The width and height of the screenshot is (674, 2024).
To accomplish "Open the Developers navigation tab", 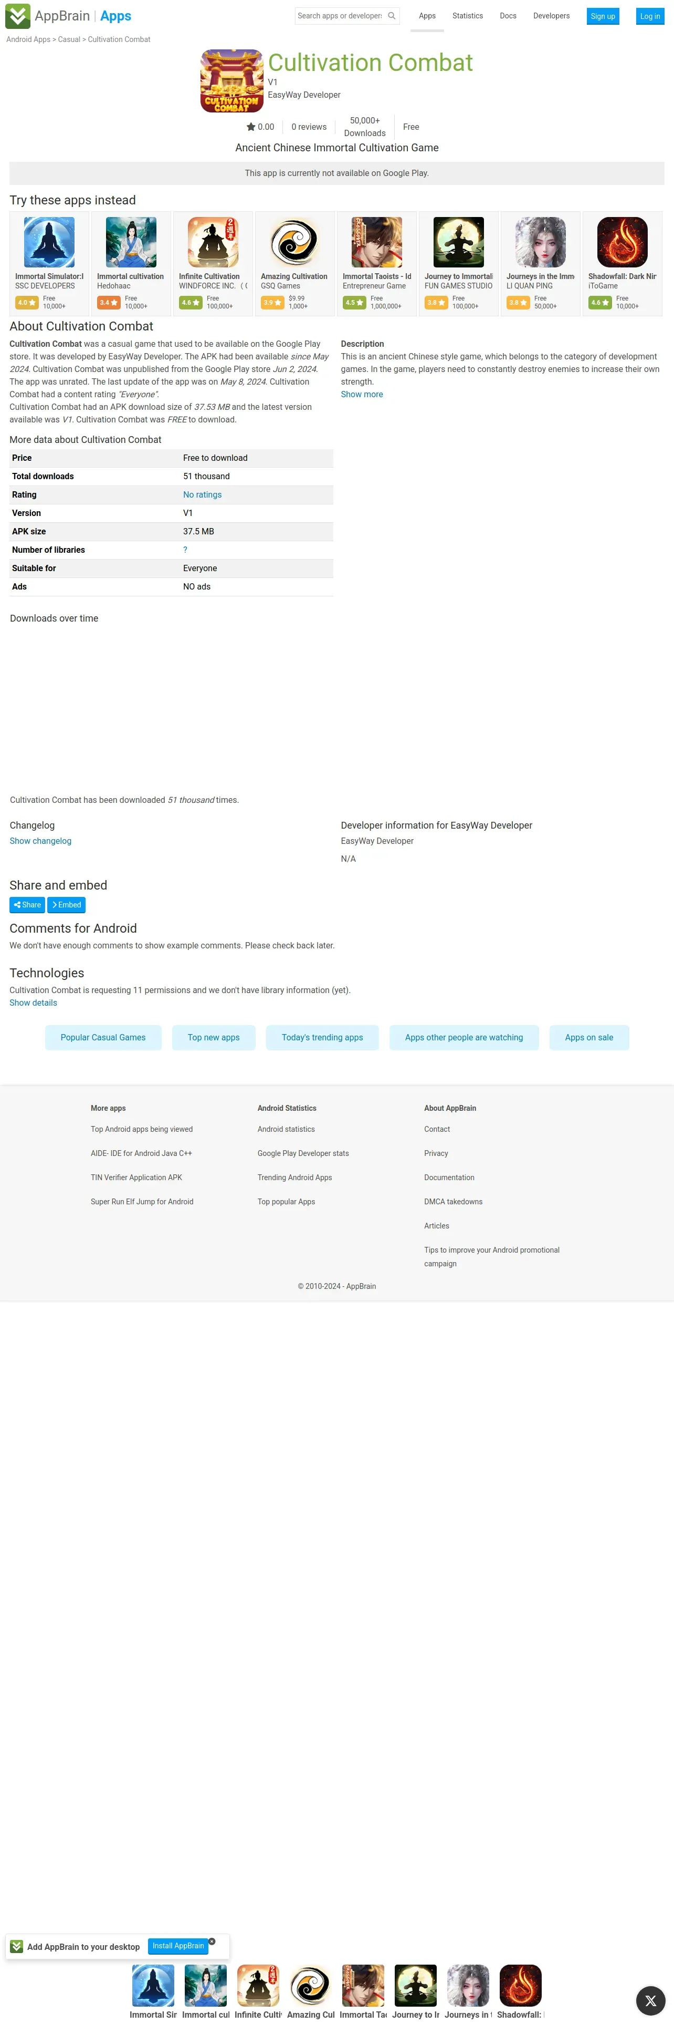I will coord(552,16).
